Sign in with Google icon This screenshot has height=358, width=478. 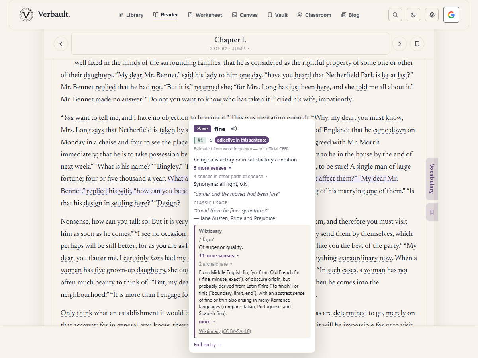tap(451, 15)
